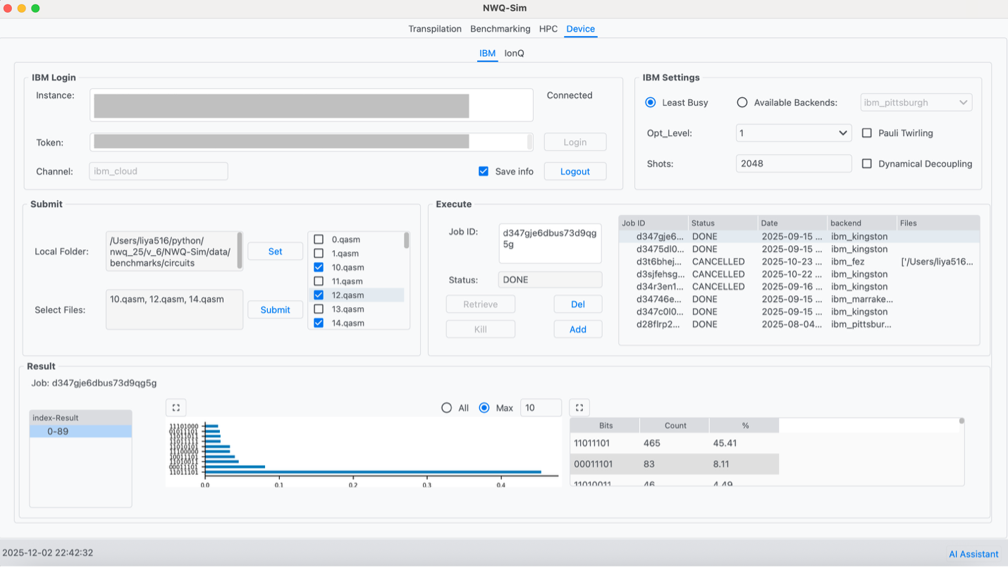Uncheck the Save info checkbox

(484, 171)
